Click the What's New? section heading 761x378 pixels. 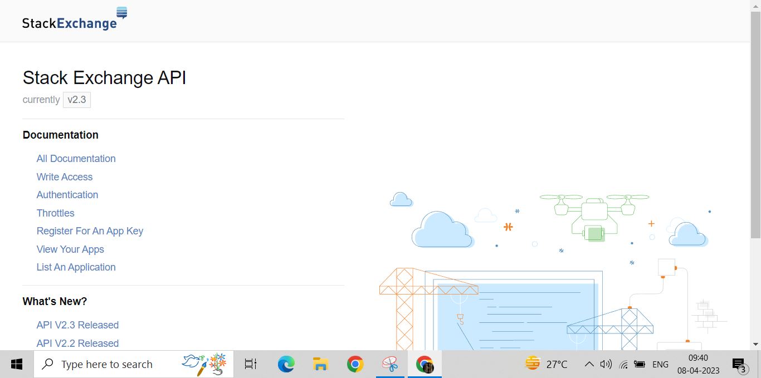point(55,301)
